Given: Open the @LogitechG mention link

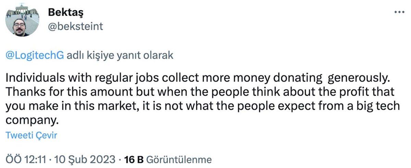Looking at the screenshot, I should [35, 56].
